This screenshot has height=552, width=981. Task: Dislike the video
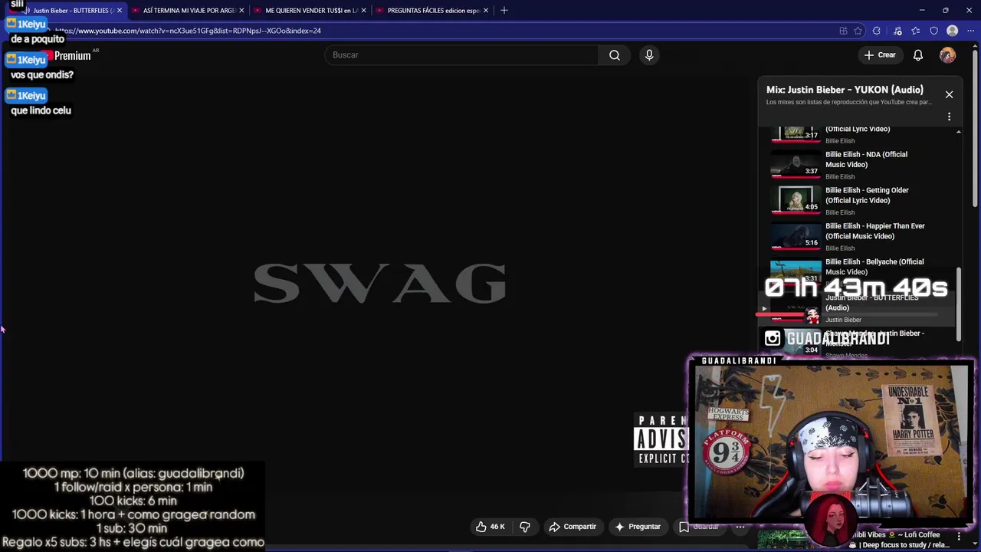525,527
